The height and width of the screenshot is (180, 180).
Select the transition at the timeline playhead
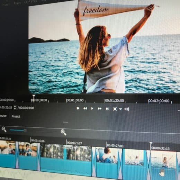[x=149, y=165]
